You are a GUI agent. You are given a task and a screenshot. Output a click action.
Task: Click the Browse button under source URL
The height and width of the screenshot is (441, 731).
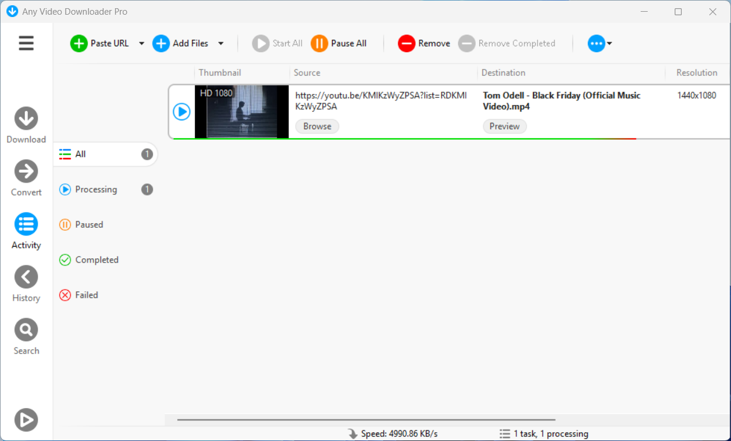coord(317,126)
